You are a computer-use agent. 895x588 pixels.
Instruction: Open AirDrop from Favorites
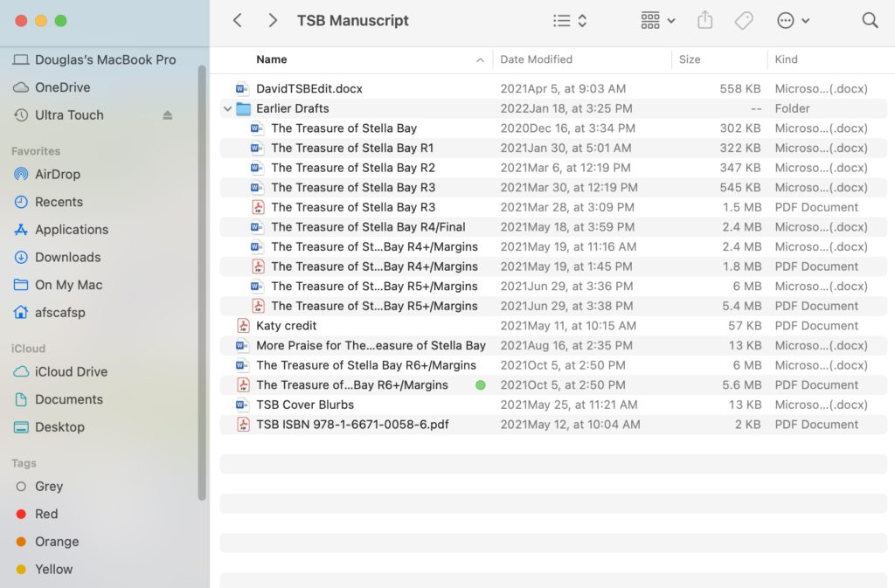click(x=47, y=174)
